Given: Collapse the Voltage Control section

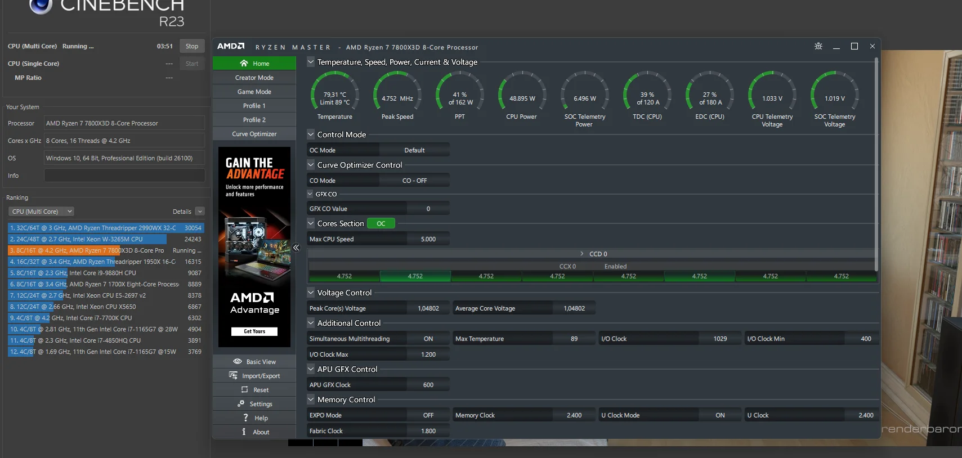Looking at the screenshot, I should [x=311, y=293].
